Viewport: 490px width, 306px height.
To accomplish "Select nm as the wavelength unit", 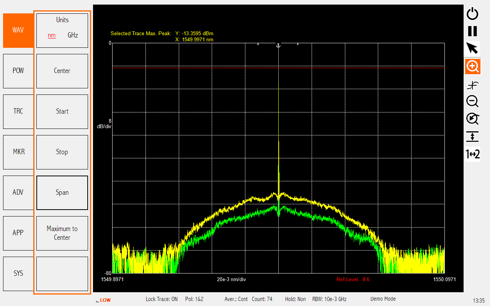I will pyautogui.click(x=52, y=35).
